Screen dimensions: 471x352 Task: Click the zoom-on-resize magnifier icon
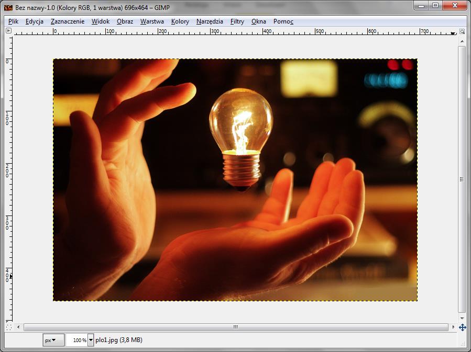[462, 31]
